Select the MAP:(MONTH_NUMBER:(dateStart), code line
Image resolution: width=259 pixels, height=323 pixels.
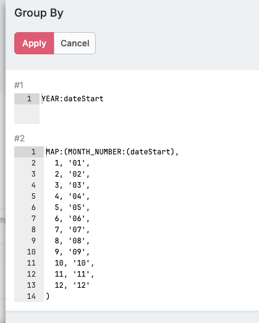click(x=112, y=152)
